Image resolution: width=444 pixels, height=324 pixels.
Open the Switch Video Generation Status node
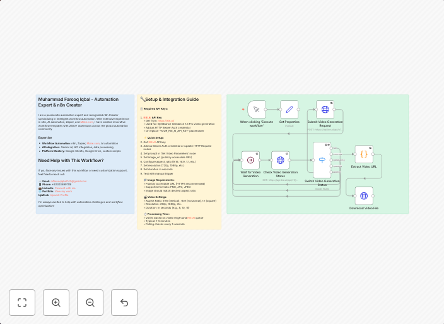pos(322,160)
